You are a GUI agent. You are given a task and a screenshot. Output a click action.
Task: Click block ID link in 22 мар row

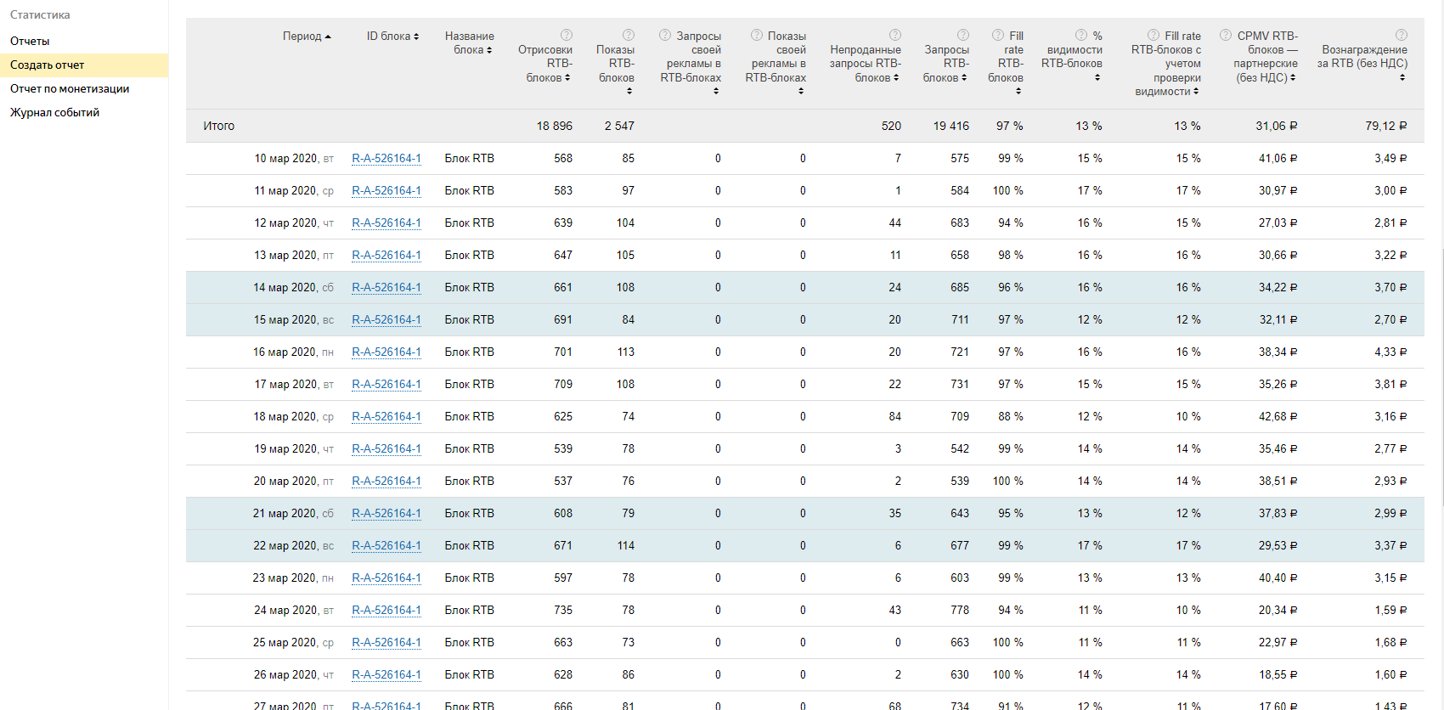386,545
